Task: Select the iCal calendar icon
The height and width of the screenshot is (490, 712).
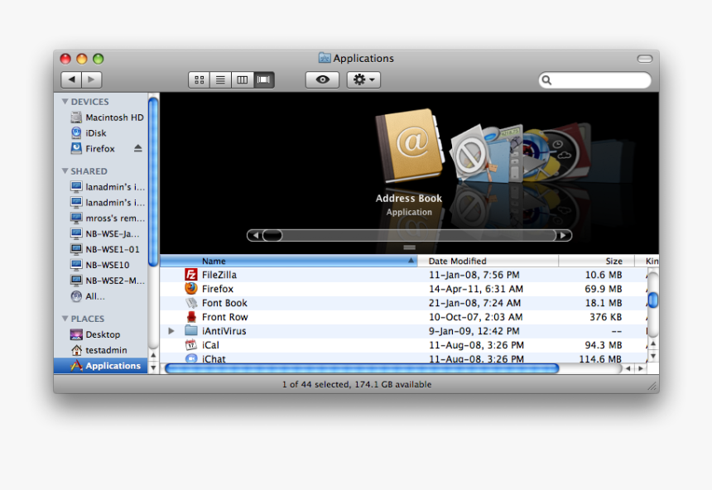Action: (x=191, y=344)
